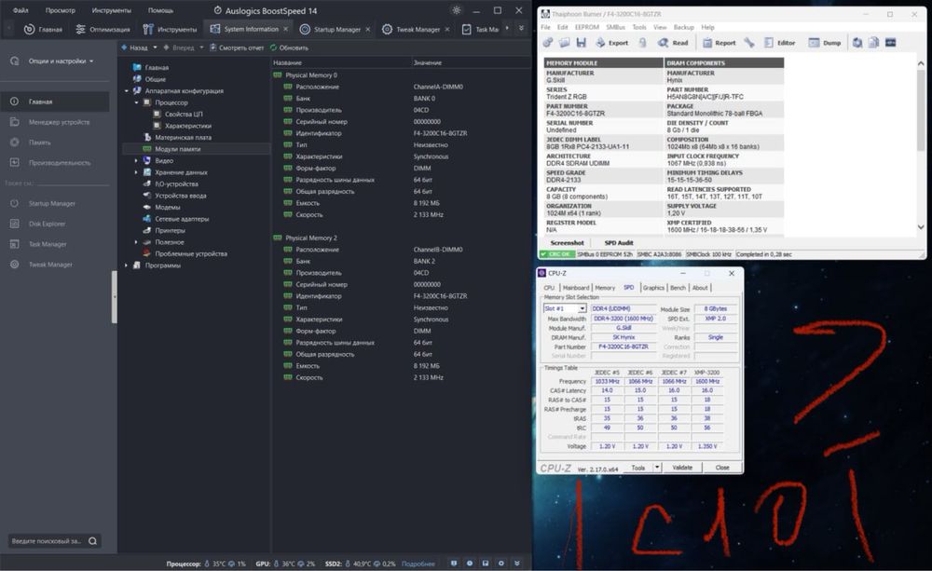Click the Dump button in Thaiphoon Burner
The height and width of the screenshot is (571, 932).
[x=825, y=43]
